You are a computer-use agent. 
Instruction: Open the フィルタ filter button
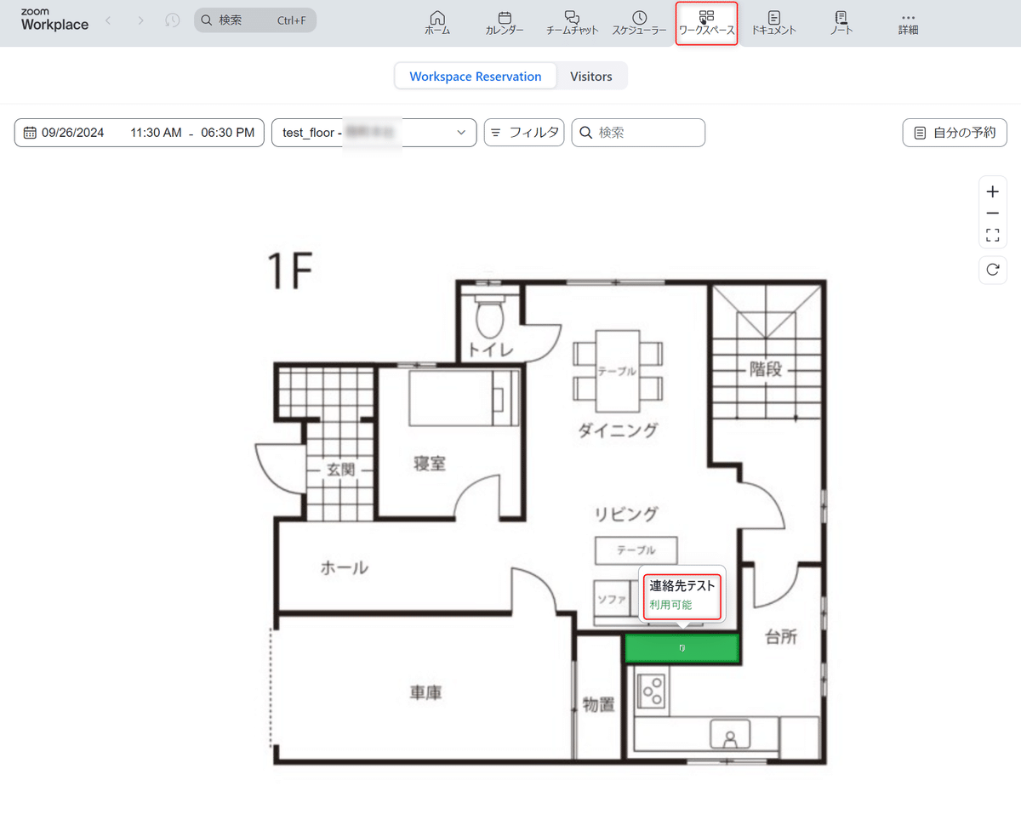(524, 133)
